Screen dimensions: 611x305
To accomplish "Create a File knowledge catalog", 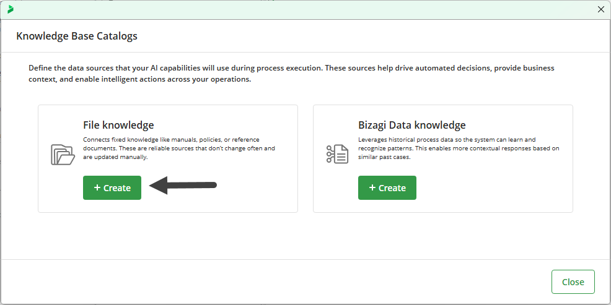I will tap(112, 188).
